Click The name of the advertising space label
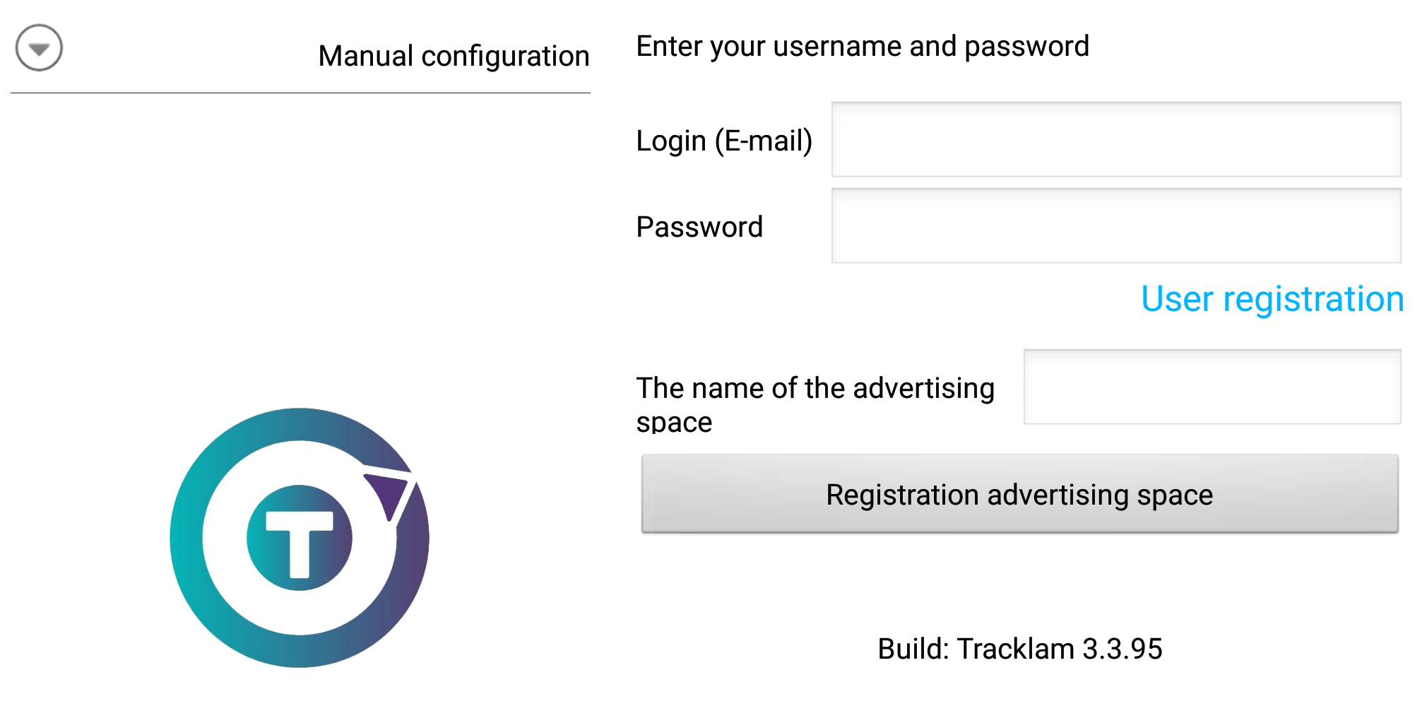 click(x=815, y=404)
